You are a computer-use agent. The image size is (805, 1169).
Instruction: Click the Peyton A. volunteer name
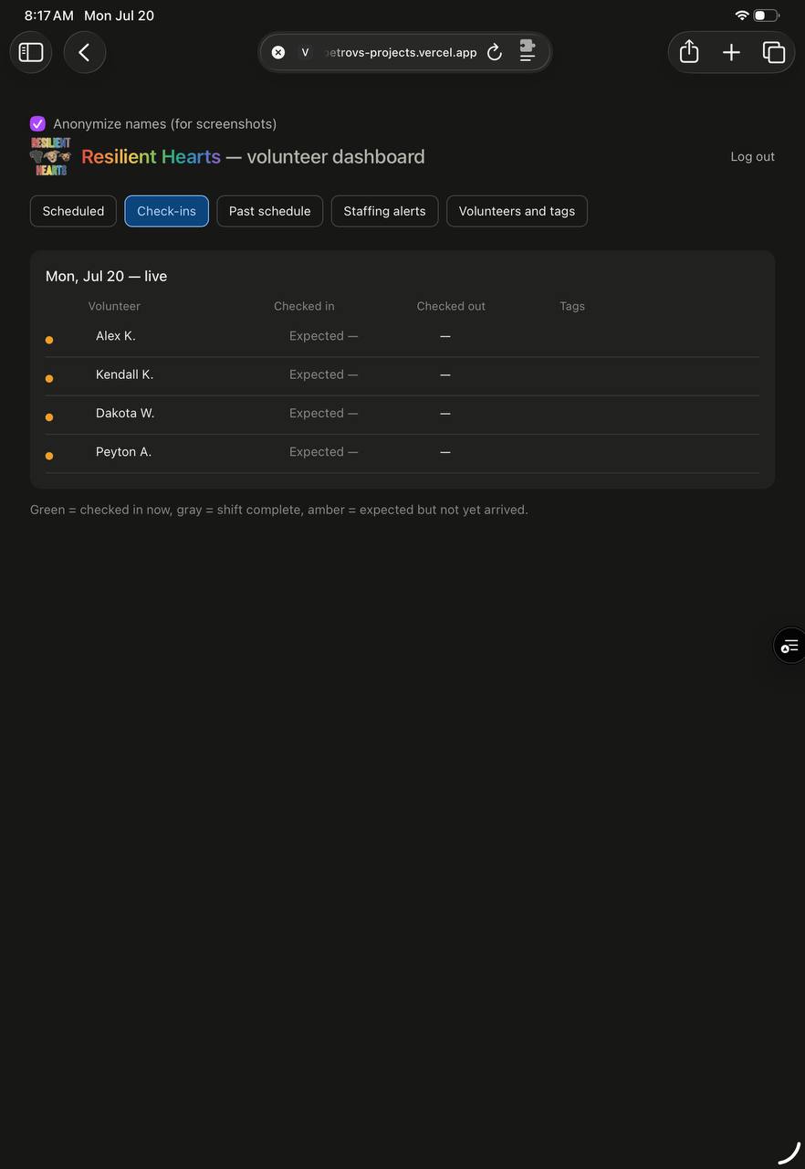pos(123,451)
